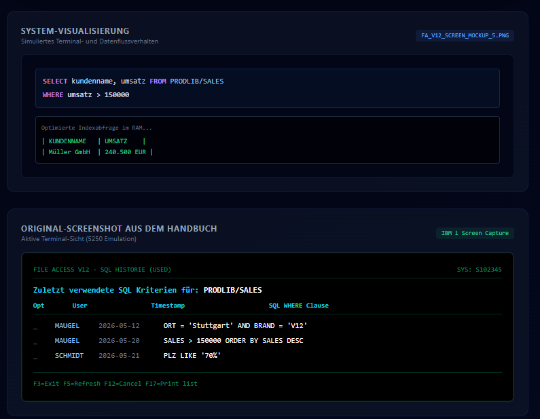Click the SYS: S102345 system label

(x=479, y=270)
